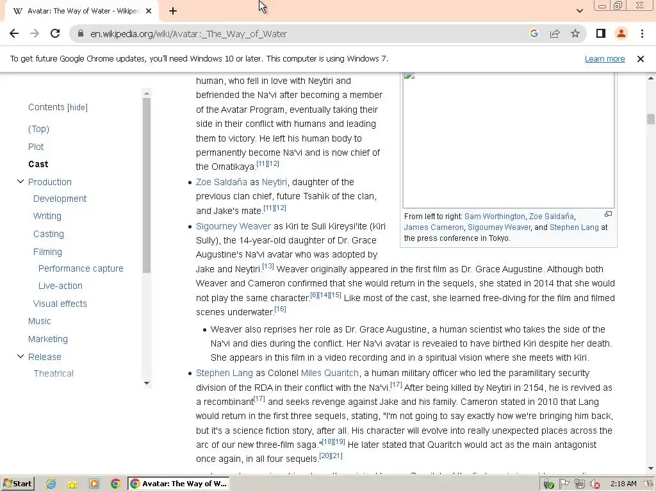
Task: Open the Action Center flag tray icon
Action: point(564,484)
